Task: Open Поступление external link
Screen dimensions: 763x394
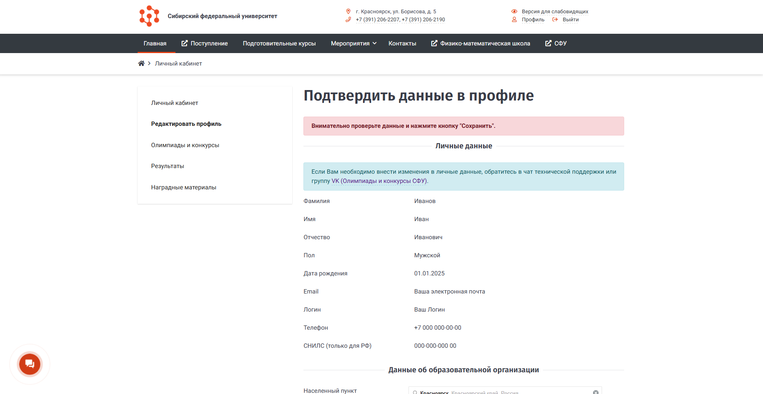Action: [x=204, y=43]
